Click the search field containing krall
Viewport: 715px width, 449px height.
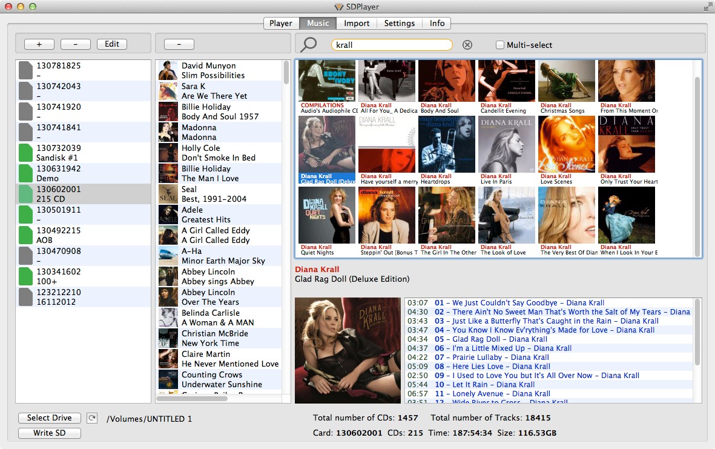[x=392, y=45]
